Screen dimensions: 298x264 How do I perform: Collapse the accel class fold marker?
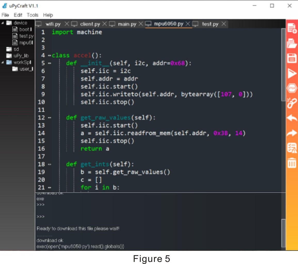coord(50,55)
